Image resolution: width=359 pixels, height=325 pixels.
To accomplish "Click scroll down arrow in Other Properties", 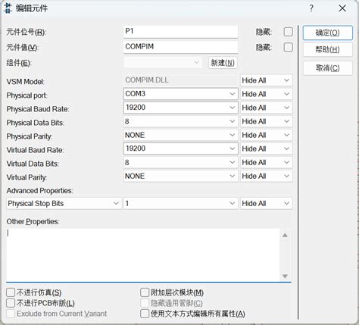I will (285, 276).
